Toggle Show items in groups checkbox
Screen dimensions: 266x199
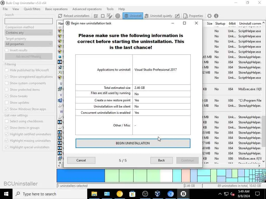pos(6,127)
